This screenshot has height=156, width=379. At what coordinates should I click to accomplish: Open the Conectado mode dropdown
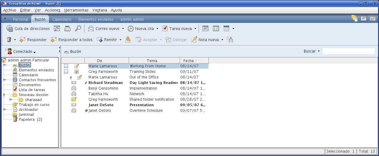(34, 52)
